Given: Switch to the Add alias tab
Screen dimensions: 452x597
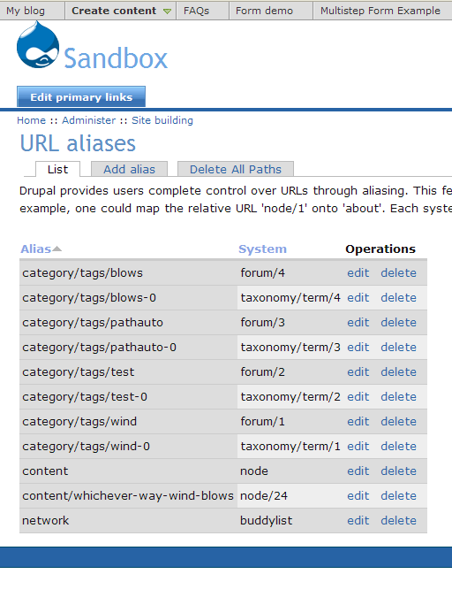Looking at the screenshot, I should (x=129, y=169).
